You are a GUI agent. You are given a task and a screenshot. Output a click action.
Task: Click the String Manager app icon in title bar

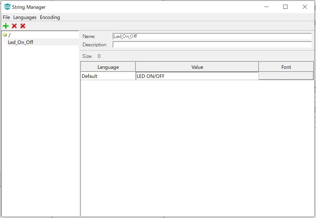7,7
